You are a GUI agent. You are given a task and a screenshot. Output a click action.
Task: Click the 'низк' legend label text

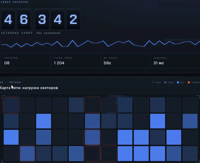[x=158, y=82]
